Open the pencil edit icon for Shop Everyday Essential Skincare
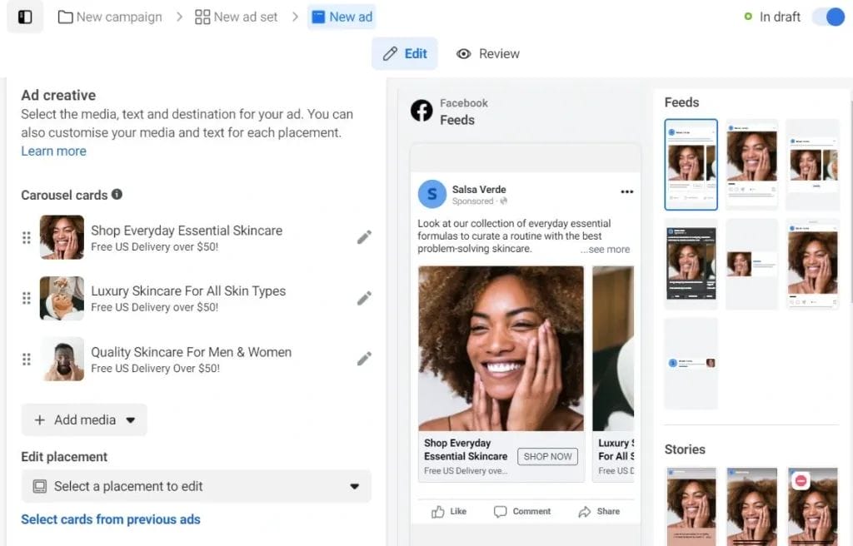The width and height of the screenshot is (853, 546). [x=364, y=237]
